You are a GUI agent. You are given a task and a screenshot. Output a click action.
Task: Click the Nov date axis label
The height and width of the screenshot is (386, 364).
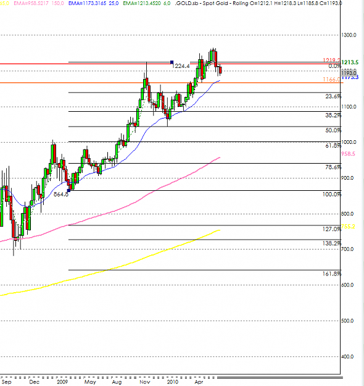(x=144, y=382)
